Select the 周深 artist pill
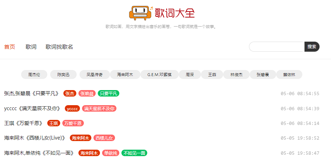This screenshot has height=159, width=331. 190,75
